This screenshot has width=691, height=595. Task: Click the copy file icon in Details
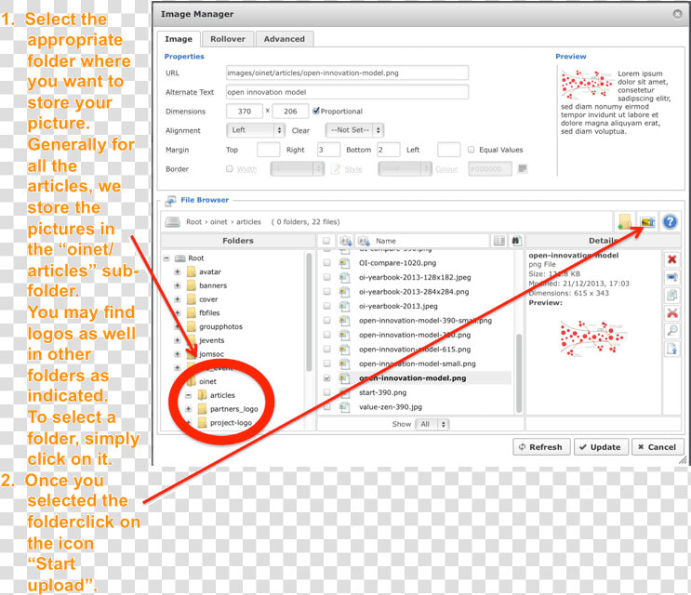671,295
